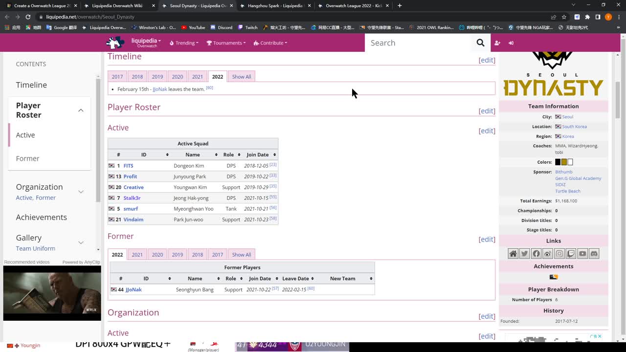Open the Seoul Dynasty Discord link icon
This screenshot has height=352, width=626.
point(594,253)
